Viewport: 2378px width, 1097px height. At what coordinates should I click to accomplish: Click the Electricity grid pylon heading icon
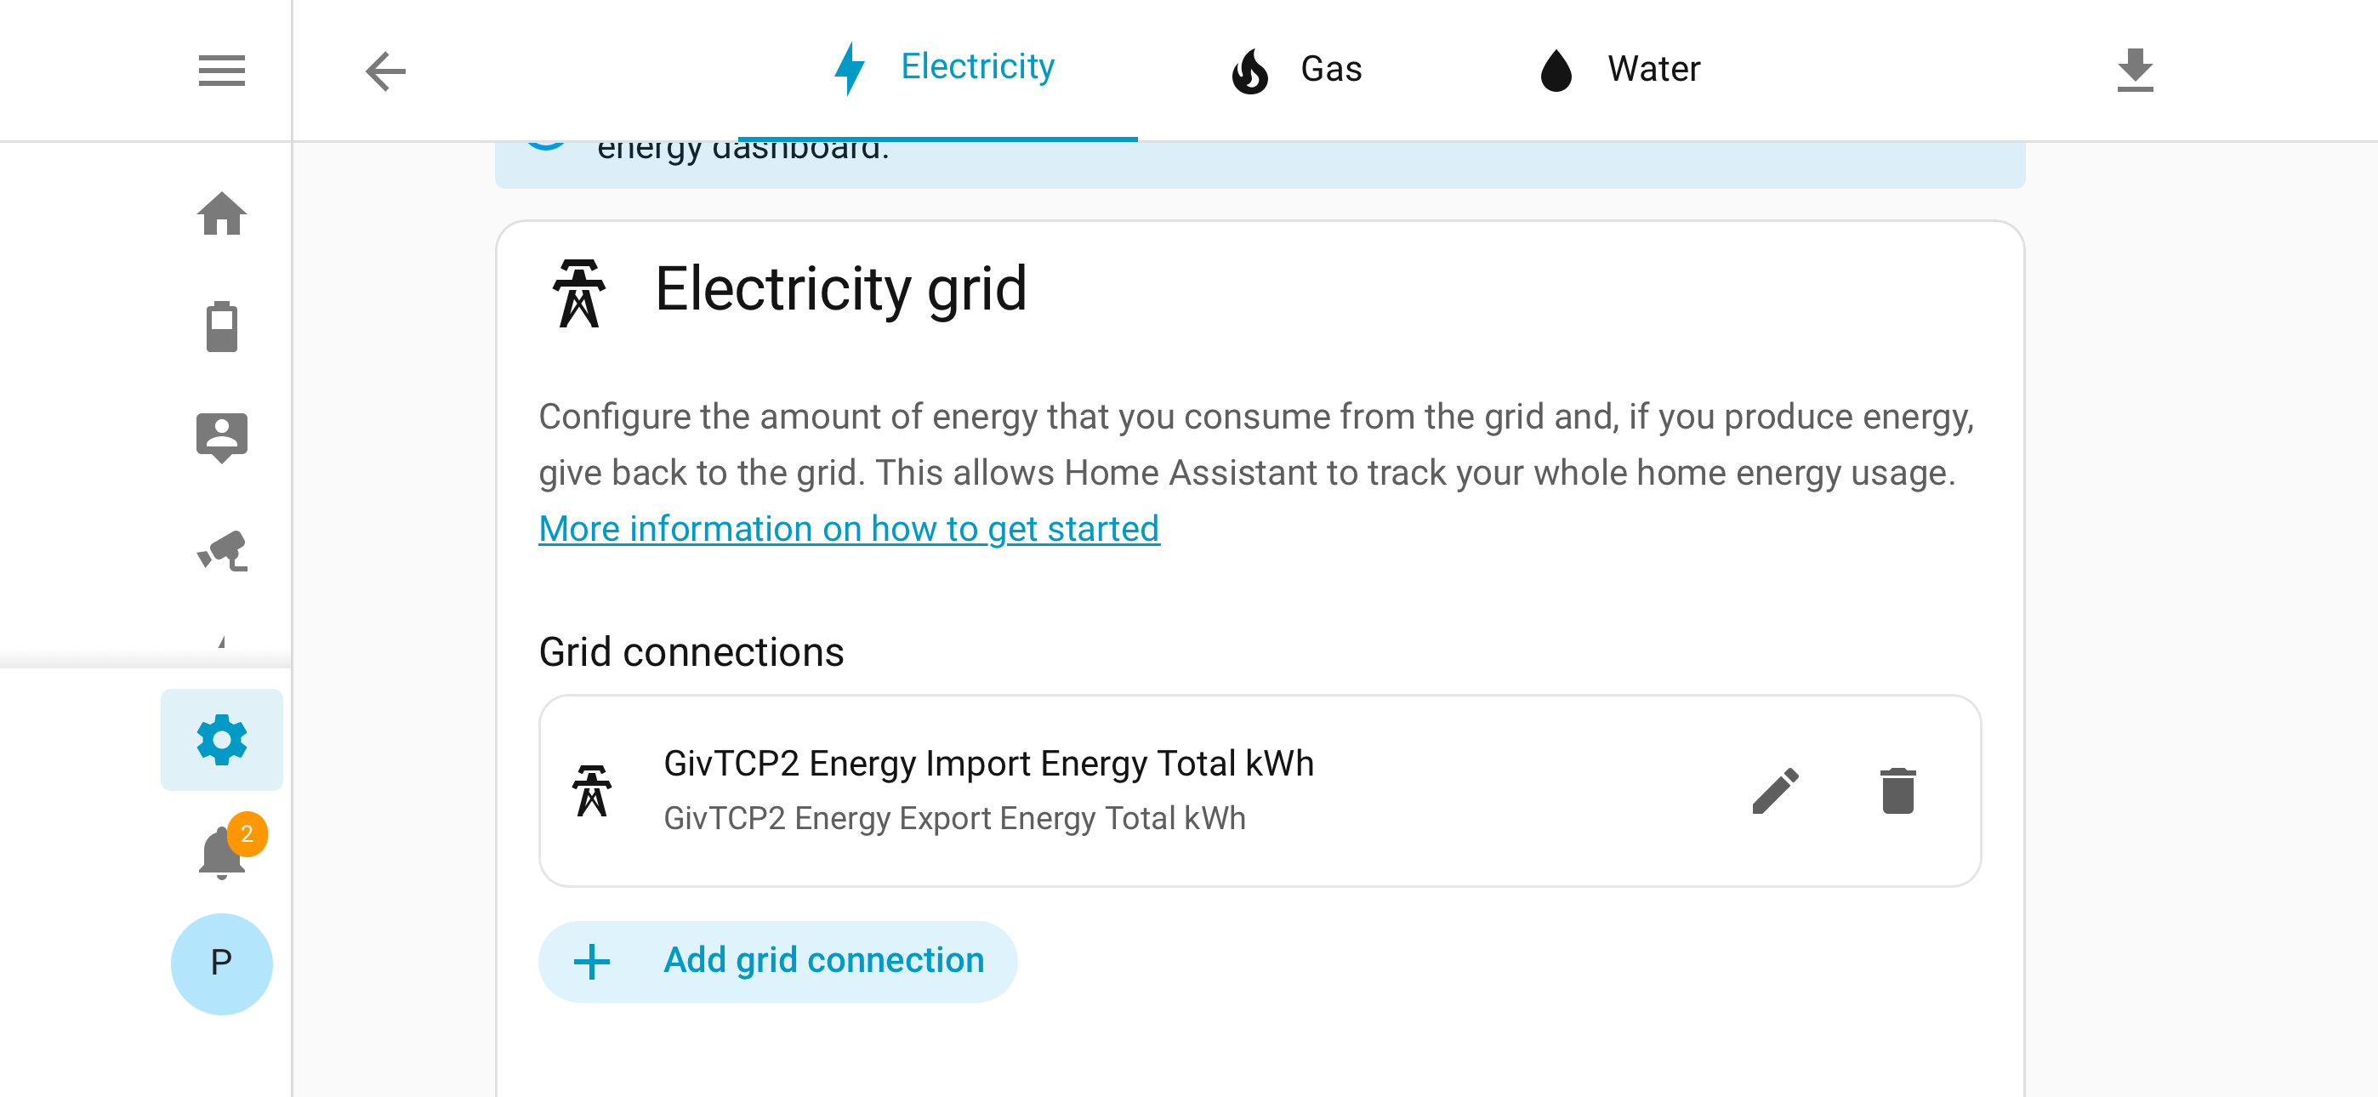click(x=579, y=293)
